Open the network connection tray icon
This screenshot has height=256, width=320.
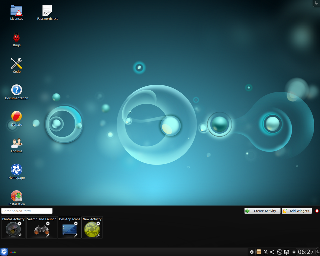(286, 252)
